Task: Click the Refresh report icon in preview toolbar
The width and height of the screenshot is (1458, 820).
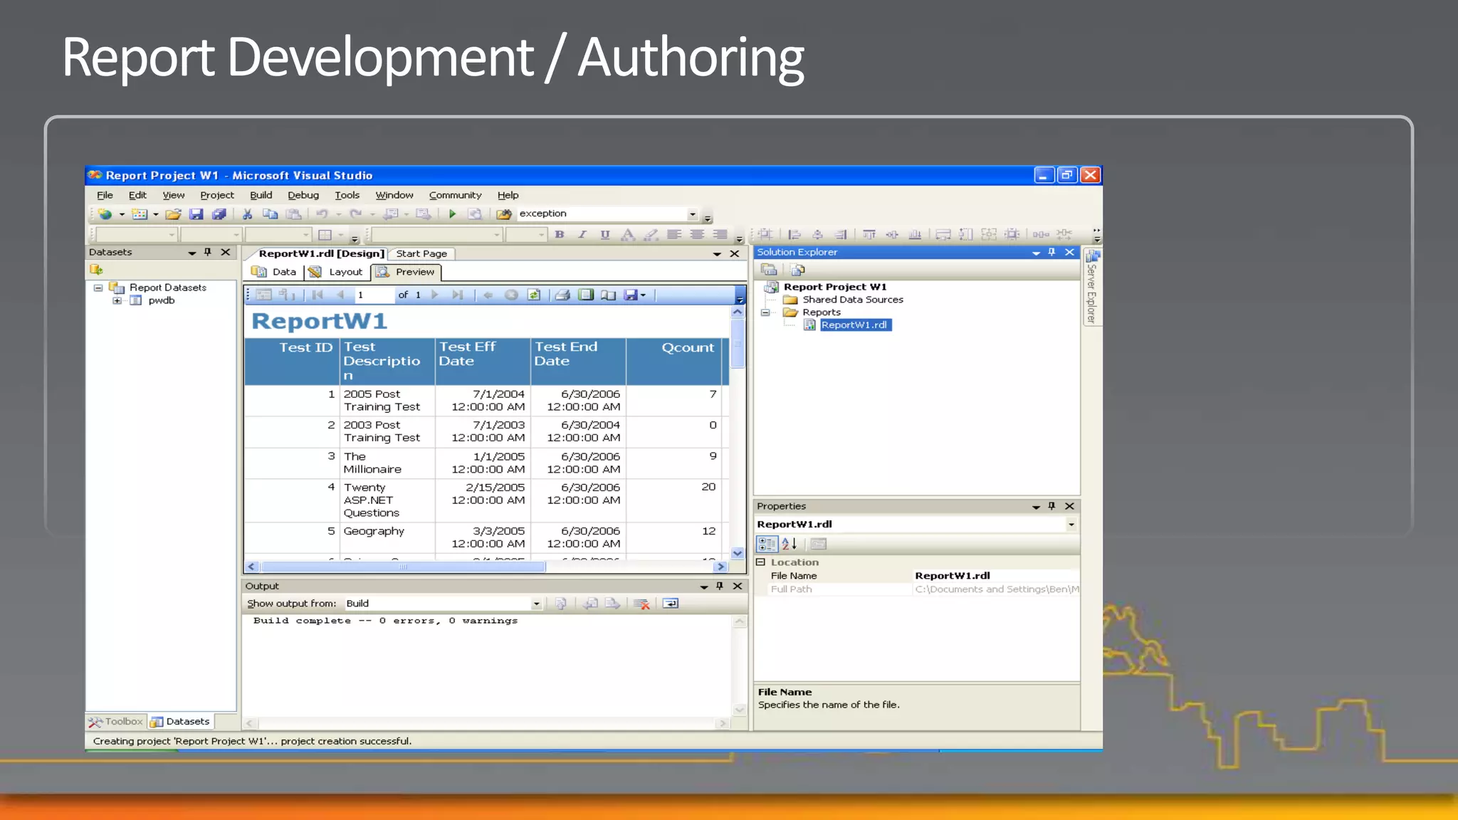Action: [x=534, y=295]
